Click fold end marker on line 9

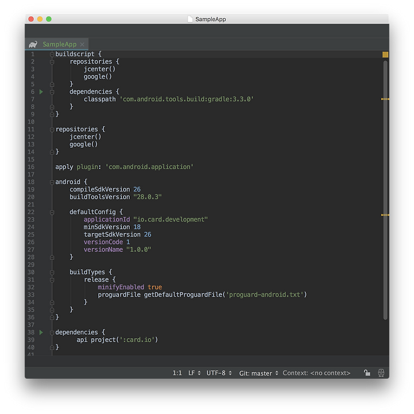point(52,114)
